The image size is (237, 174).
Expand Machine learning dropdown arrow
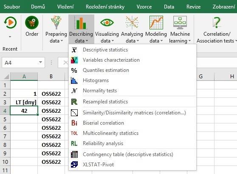pos(189,41)
